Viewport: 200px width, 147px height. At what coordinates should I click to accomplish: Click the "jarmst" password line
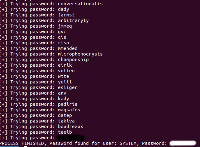(66, 15)
